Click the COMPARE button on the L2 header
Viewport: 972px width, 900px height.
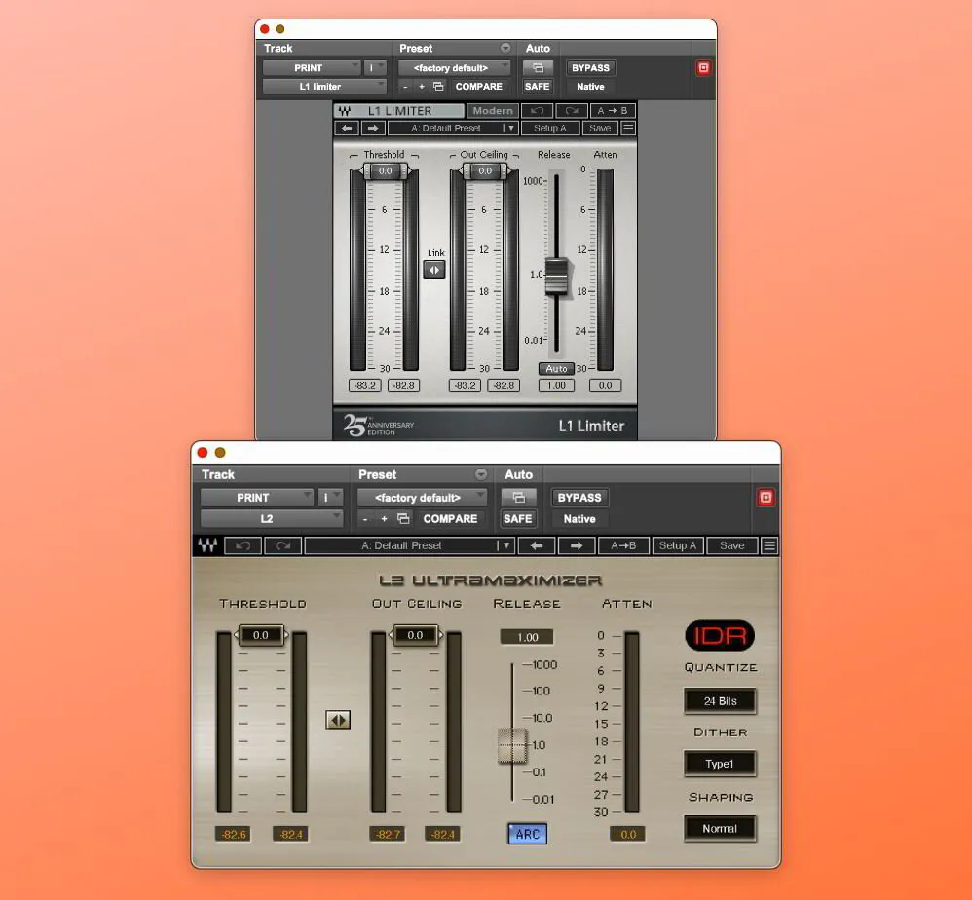[451, 519]
